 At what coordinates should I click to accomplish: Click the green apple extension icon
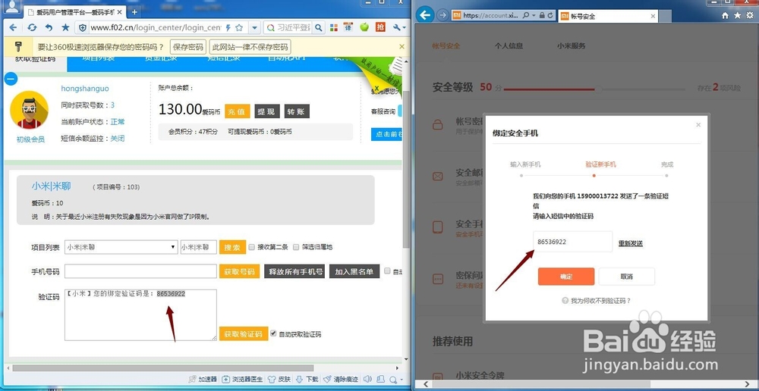364,27
